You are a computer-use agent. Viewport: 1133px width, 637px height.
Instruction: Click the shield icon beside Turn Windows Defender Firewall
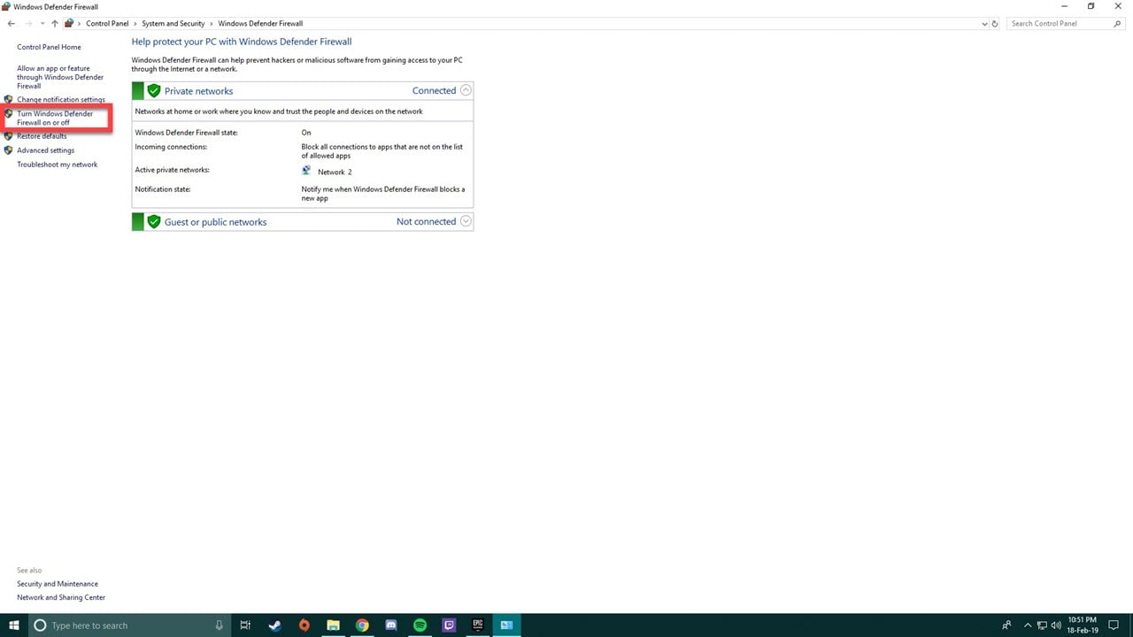coord(9,114)
